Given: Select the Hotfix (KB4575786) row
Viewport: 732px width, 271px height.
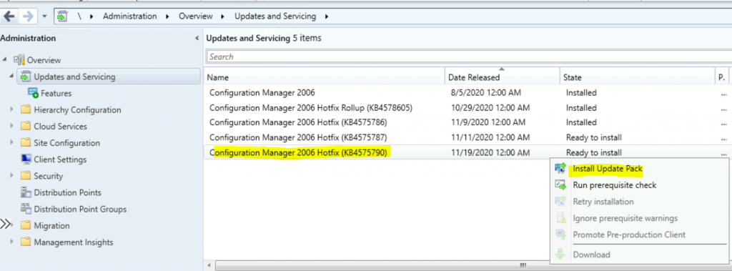Looking at the screenshot, I should tap(468, 122).
